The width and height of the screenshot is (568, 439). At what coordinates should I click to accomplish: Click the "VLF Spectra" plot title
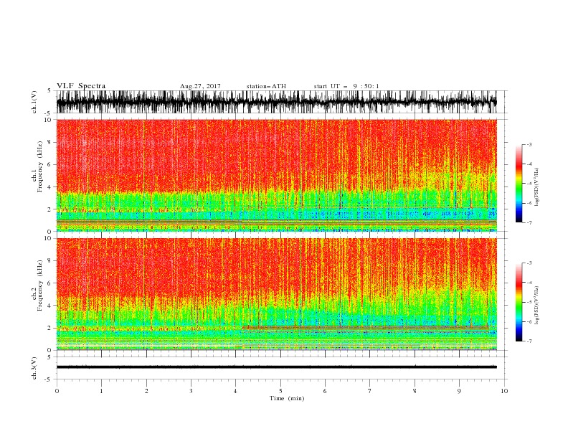click(x=81, y=86)
